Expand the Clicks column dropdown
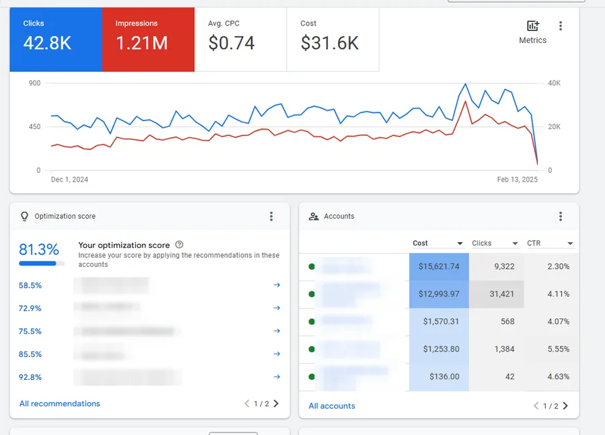 [x=515, y=243]
